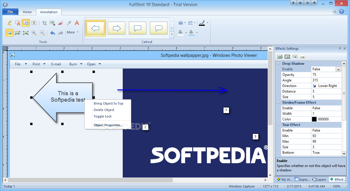
Task: Collapse the Tear Effect section
Action: (x=278, y=125)
